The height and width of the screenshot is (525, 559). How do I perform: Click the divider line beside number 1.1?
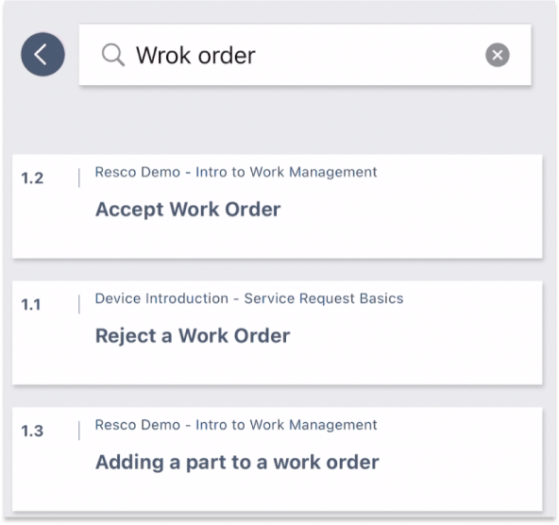(79, 304)
